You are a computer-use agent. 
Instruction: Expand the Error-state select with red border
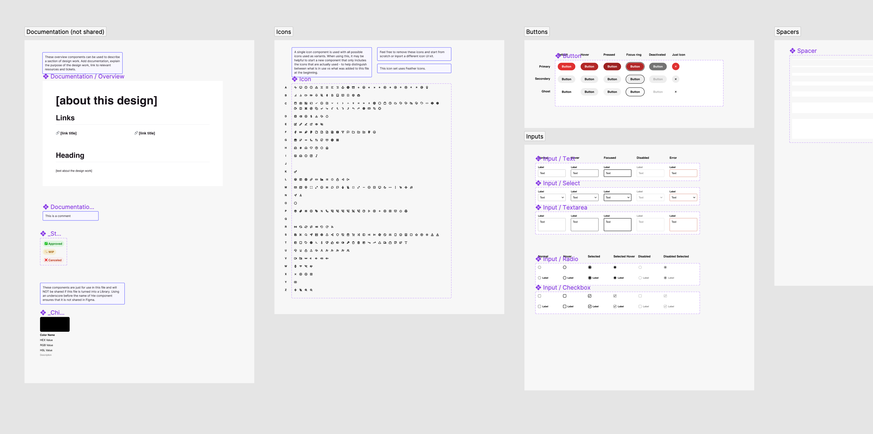pos(683,198)
